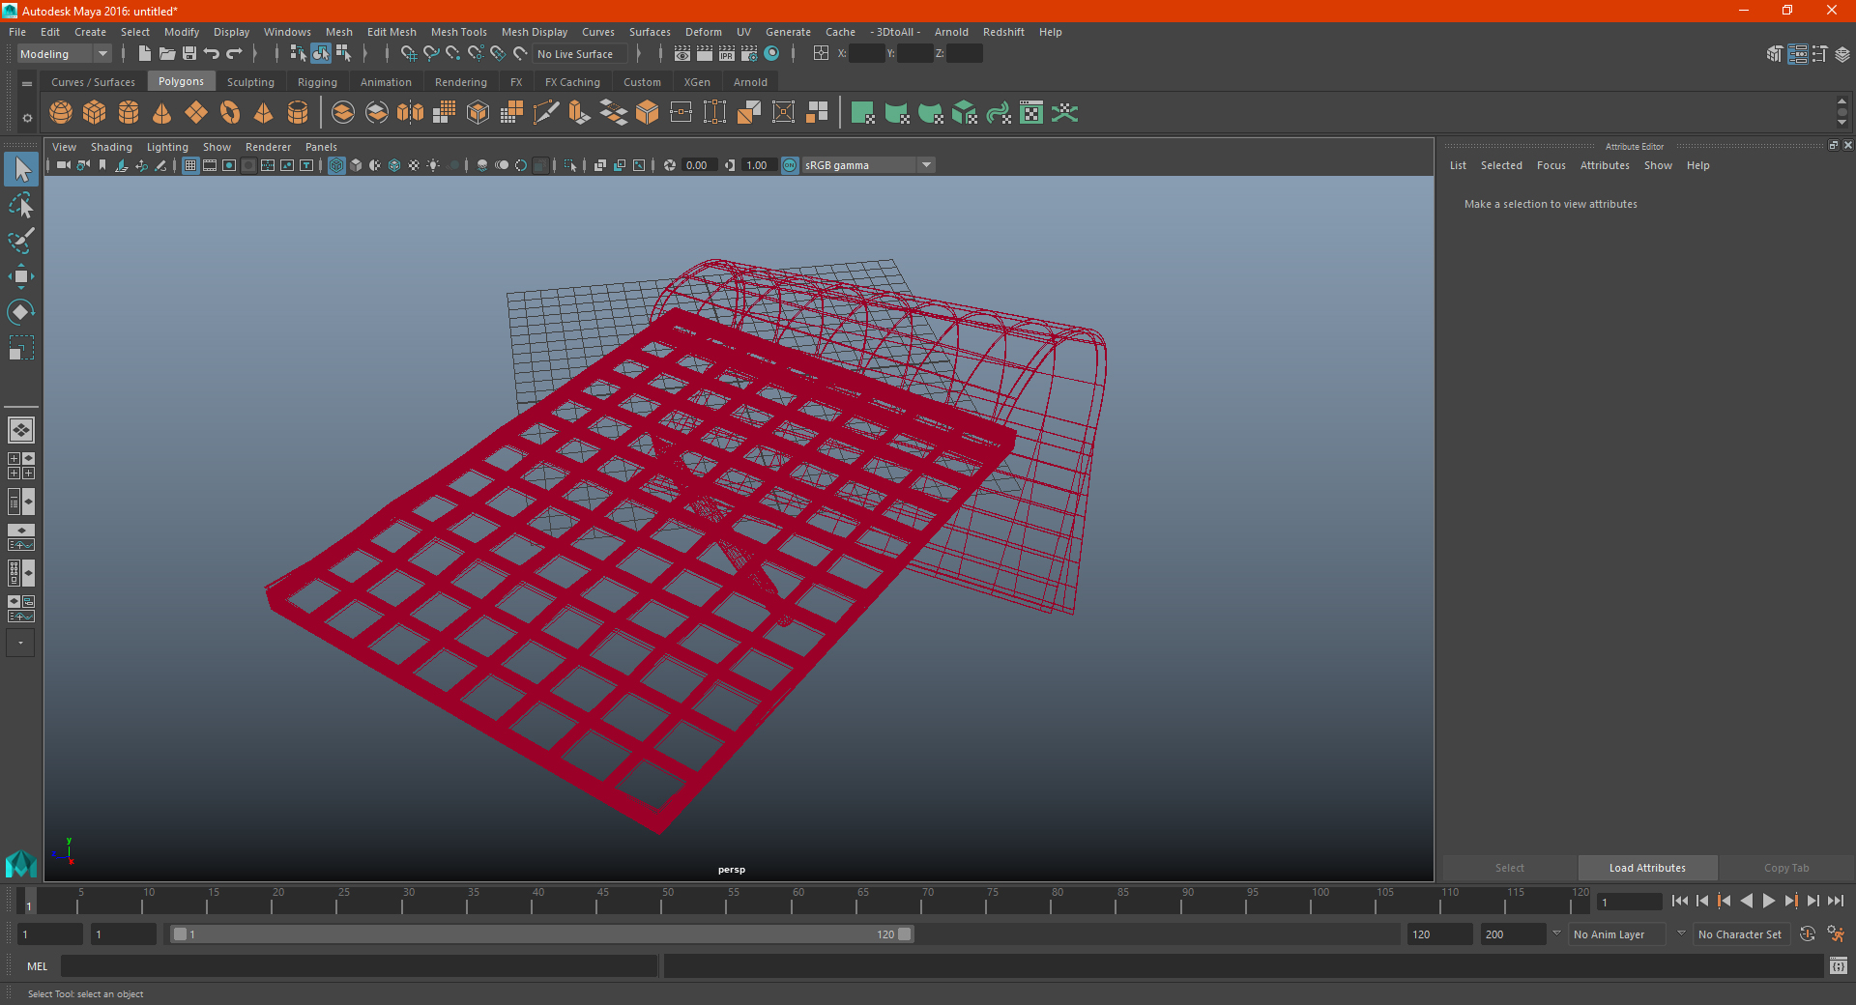Image resolution: width=1856 pixels, height=1005 pixels.
Task: Click the MEL script language label
Action: point(37,965)
